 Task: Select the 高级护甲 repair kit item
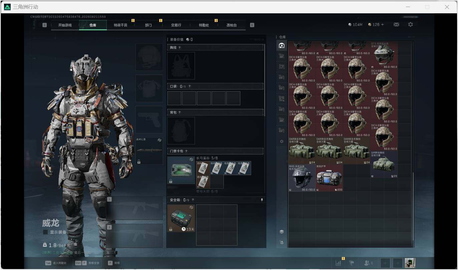pyautogui.click(x=329, y=178)
